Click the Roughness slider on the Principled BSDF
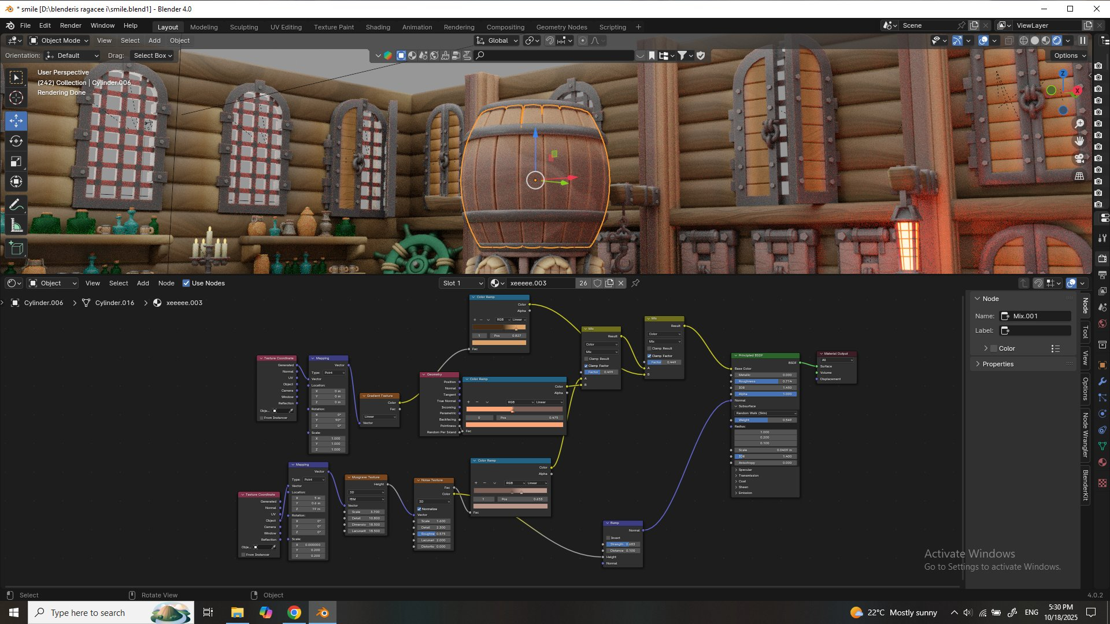This screenshot has width=1110, height=624. click(764, 381)
